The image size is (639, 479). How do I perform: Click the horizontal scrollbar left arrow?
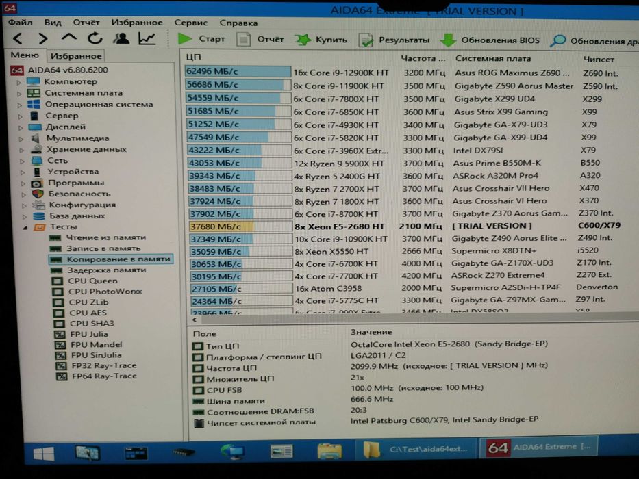pos(195,320)
